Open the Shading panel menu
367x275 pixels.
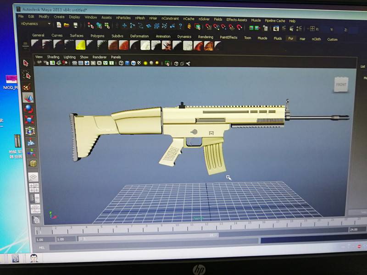tap(53, 57)
